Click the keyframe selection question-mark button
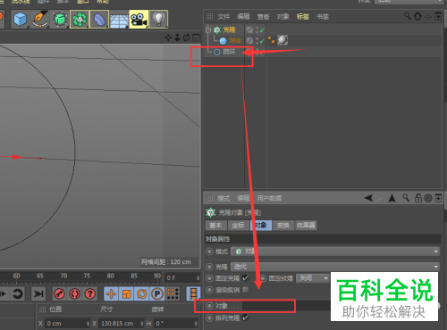The height and width of the screenshot is (330, 447). [x=90, y=293]
